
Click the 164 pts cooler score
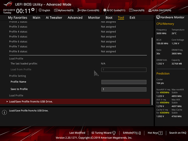pyautogui.click(x=160, y=83)
